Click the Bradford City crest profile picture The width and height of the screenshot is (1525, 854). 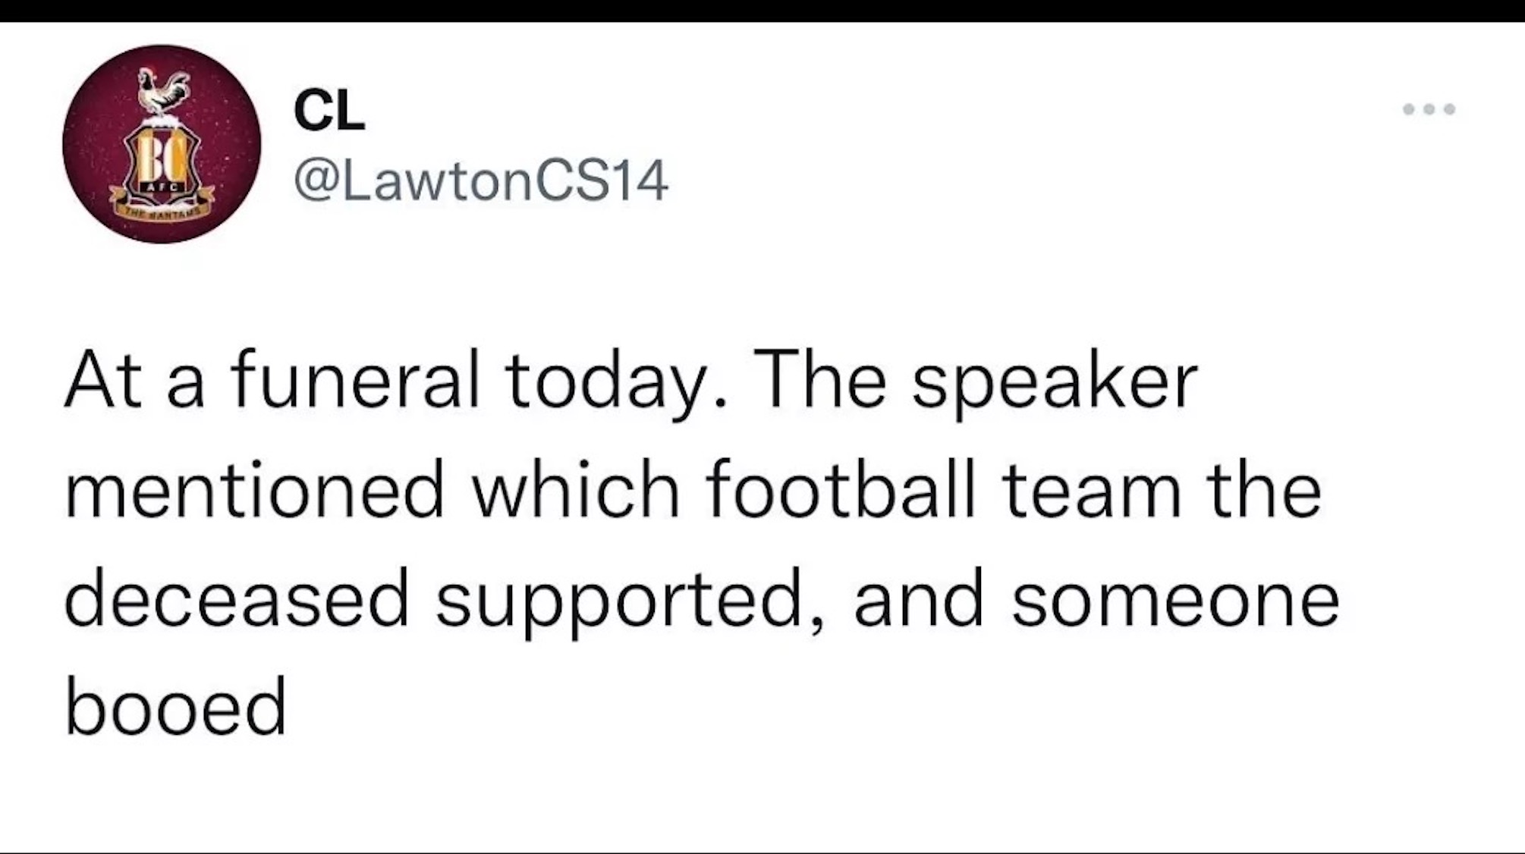(162, 144)
